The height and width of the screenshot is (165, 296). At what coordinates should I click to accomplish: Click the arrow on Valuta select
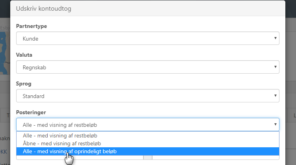275,67
